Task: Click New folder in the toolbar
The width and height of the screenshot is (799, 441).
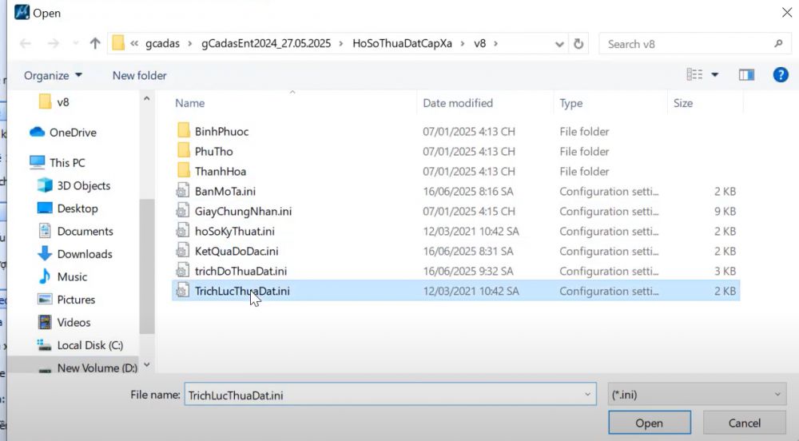Action: 139,75
